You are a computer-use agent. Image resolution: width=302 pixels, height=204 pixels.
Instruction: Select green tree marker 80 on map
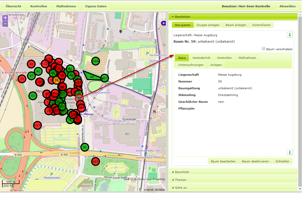[x=84, y=147]
